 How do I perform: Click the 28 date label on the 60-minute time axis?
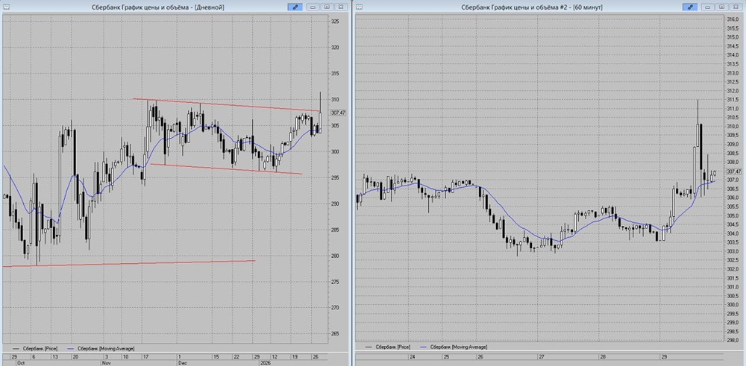point(602,356)
